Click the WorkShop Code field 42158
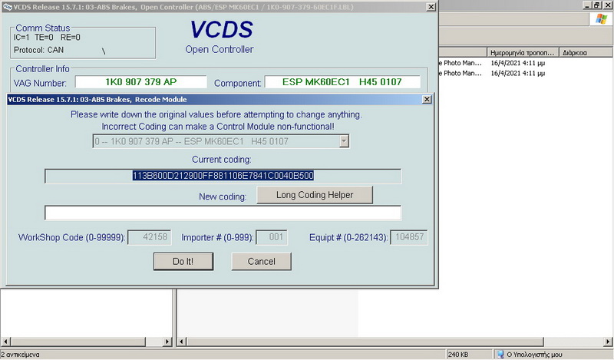 [150, 237]
